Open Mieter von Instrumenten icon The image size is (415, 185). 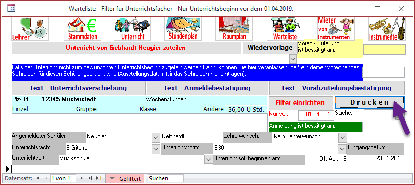click(x=336, y=29)
